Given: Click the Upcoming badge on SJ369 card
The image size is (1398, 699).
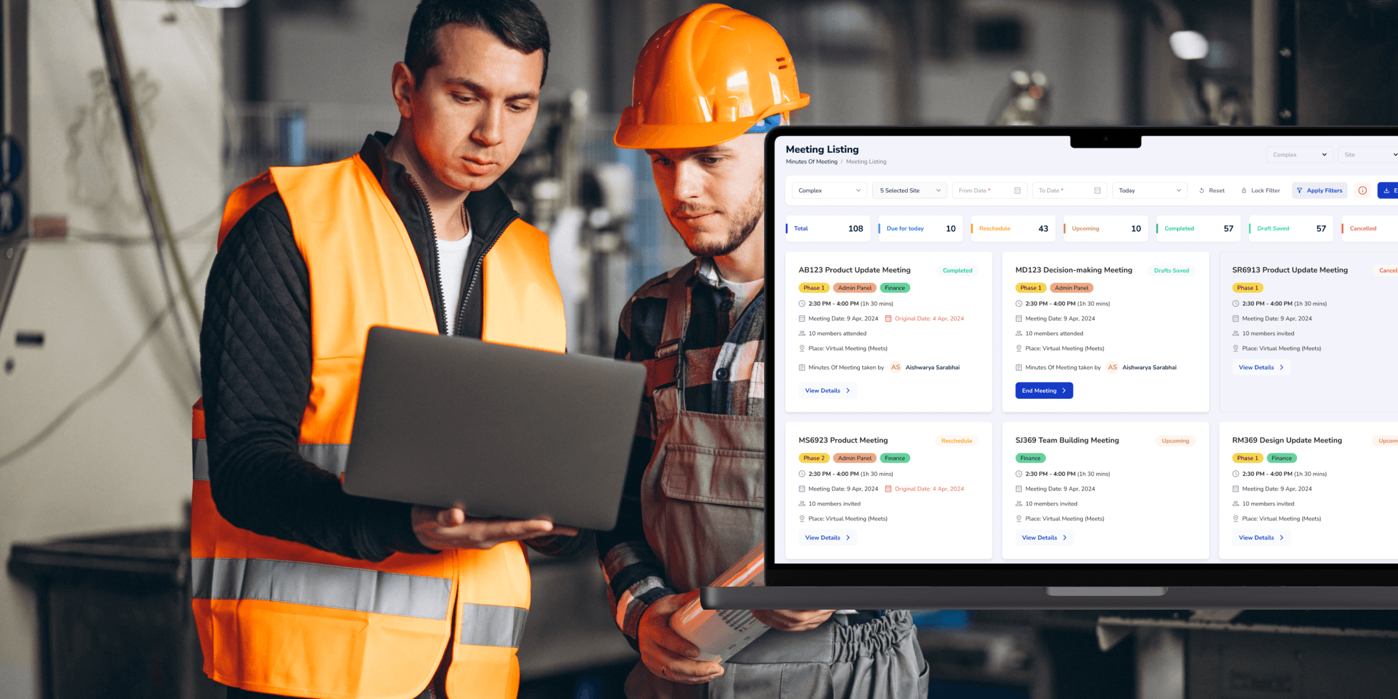Looking at the screenshot, I should pos(1175,441).
